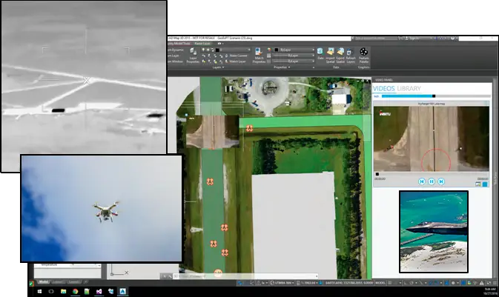Open AutoCAD from the taskbar
499x297 pixels.
pos(122,291)
